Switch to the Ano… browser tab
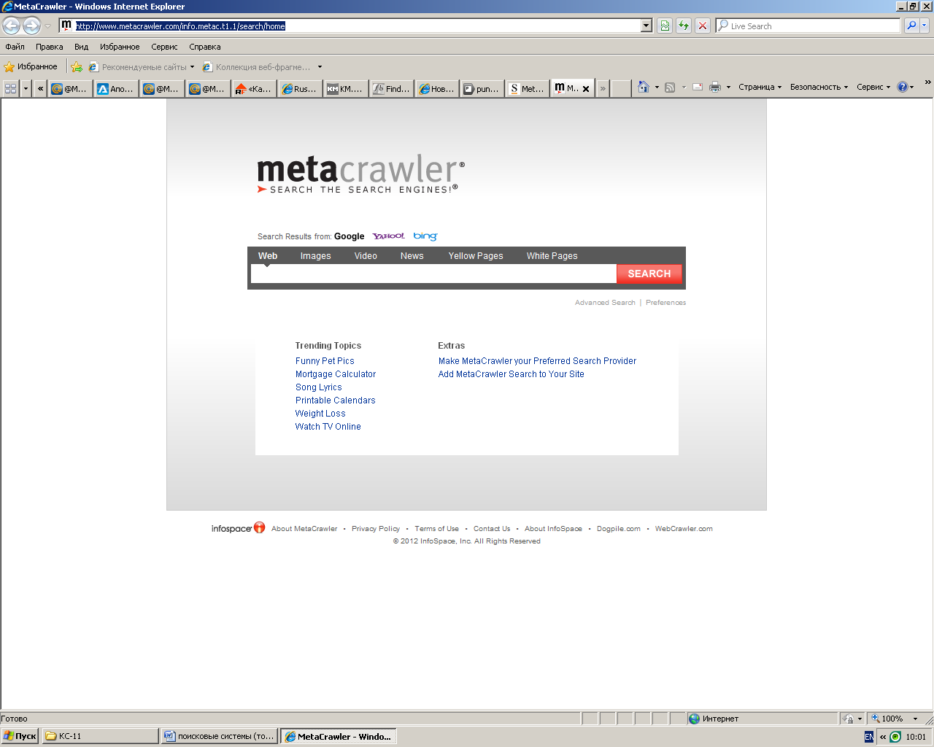 116,88
